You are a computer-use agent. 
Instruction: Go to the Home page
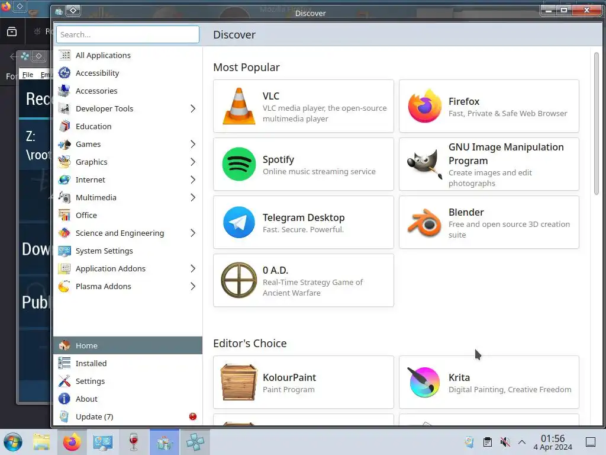[128, 345]
